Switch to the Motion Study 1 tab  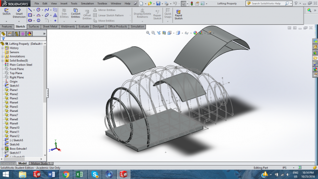pyautogui.click(x=40, y=163)
